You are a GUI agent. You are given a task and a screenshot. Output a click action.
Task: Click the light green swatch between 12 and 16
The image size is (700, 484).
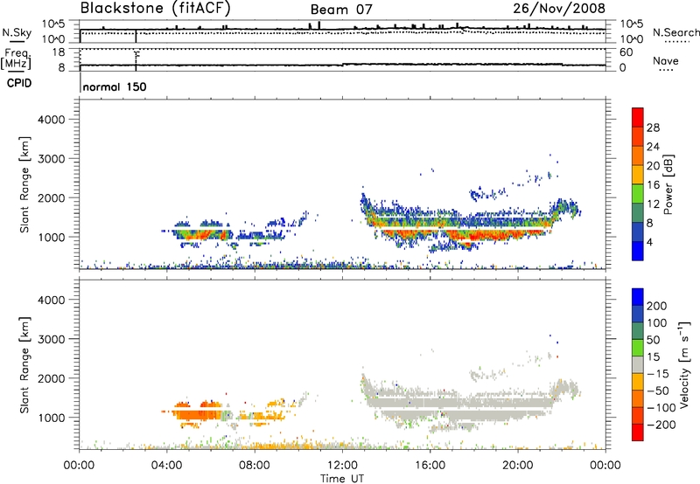click(x=638, y=194)
